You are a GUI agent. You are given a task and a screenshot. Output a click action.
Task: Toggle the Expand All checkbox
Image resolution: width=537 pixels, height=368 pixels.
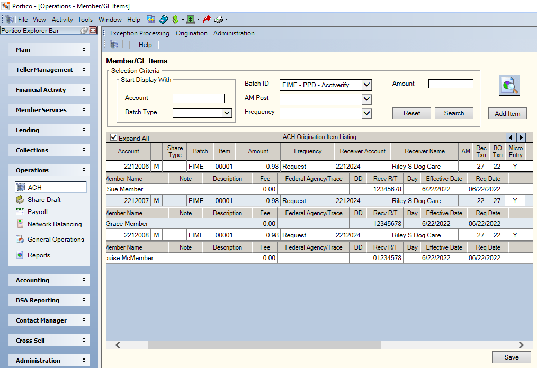(114, 137)
